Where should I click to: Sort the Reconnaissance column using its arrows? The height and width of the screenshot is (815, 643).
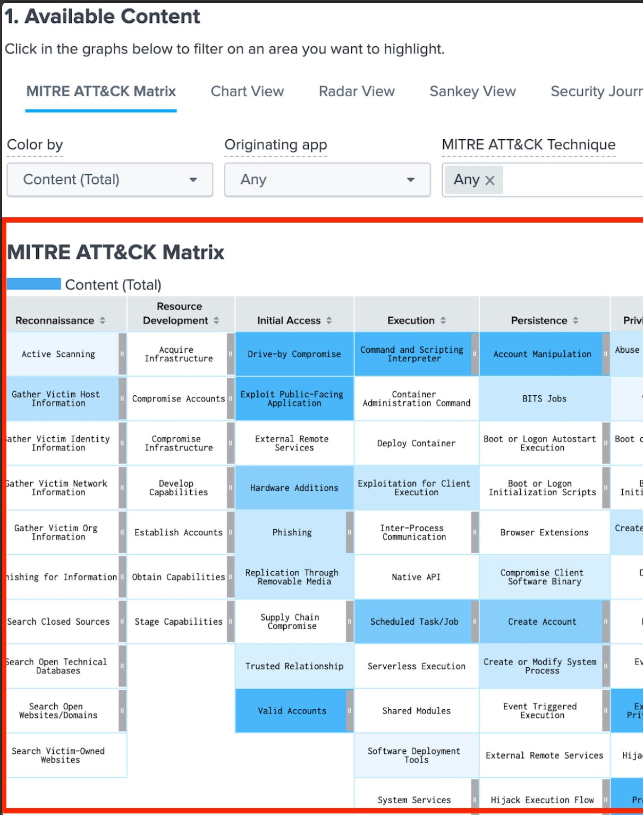click(x=103, y=320)
